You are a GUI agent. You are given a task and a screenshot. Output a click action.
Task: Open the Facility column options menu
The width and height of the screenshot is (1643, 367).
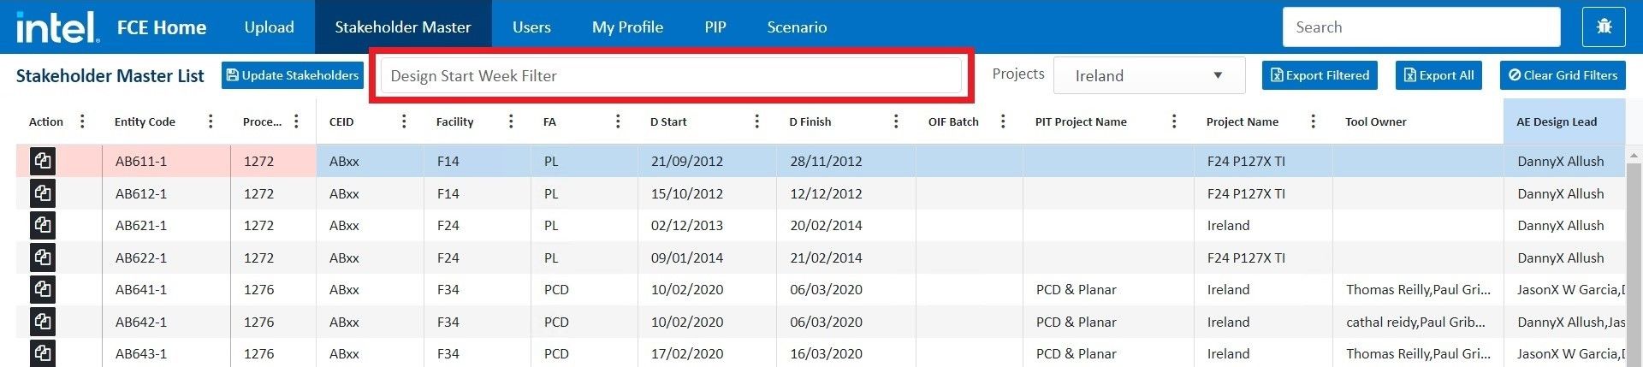point(511,121)
